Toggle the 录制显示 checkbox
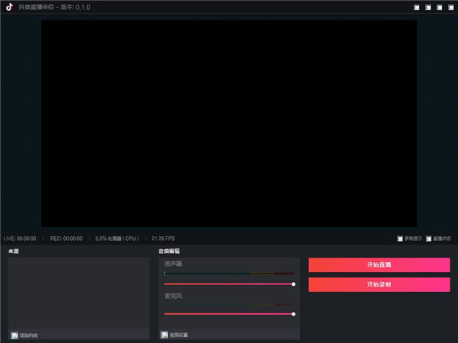The width and height of the screenshot is (458, 343). tap(400, 239)
